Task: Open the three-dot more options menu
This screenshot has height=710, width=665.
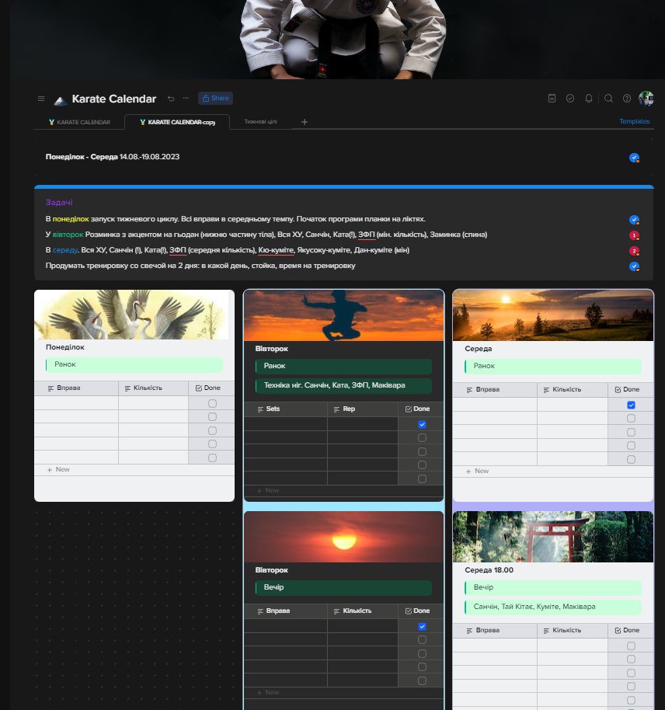Action: pos(186,99)
